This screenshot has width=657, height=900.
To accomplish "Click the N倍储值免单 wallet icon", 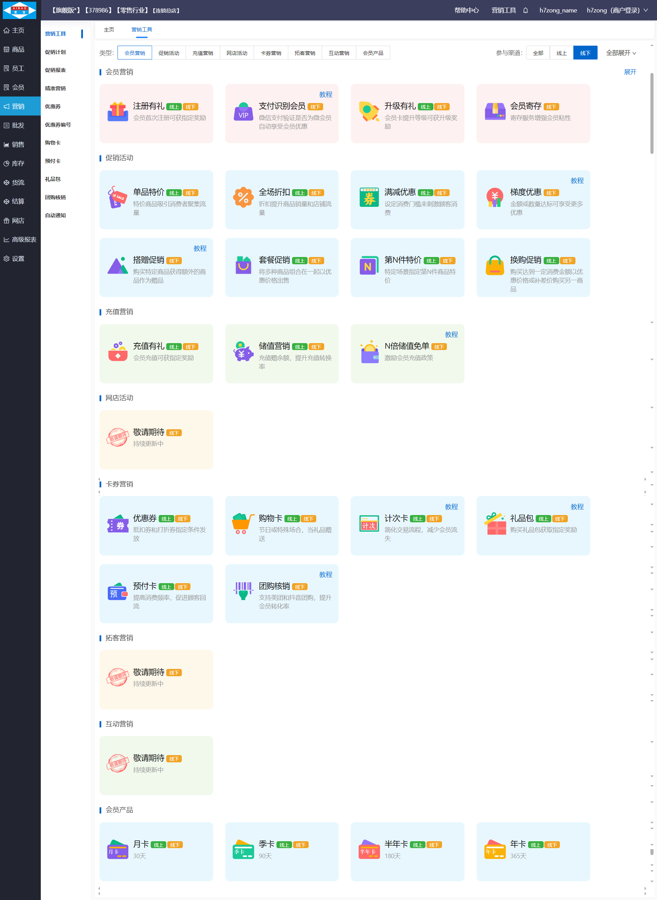I will point(369,352).
